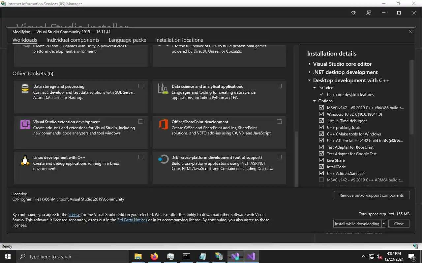The height and width of the screenshot is (263, 422).
Task: Click the Visual Studio extension development icon
Action: pyautogui.click(x=25, y=124)
